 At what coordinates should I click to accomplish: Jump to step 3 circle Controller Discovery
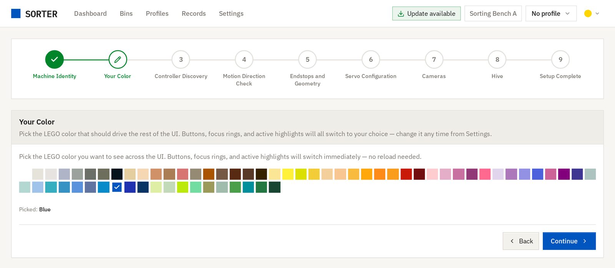tap(181, 59)
